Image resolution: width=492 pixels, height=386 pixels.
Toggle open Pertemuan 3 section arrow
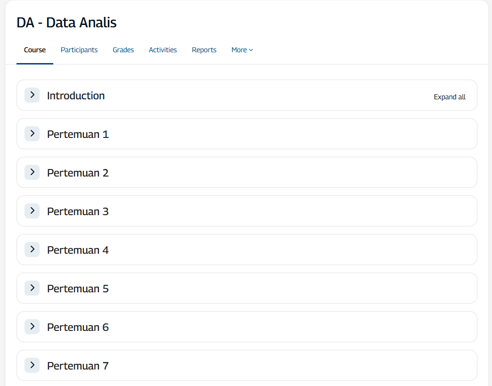pyautogui.click(x=32, y=211)
